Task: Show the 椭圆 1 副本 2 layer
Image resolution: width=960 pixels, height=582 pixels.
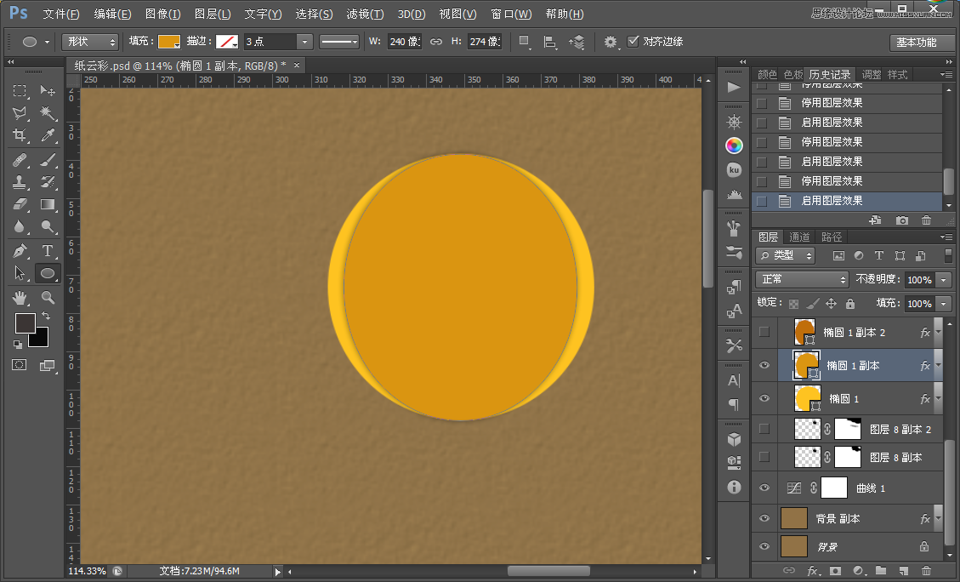Action: [x=764, y=332]
